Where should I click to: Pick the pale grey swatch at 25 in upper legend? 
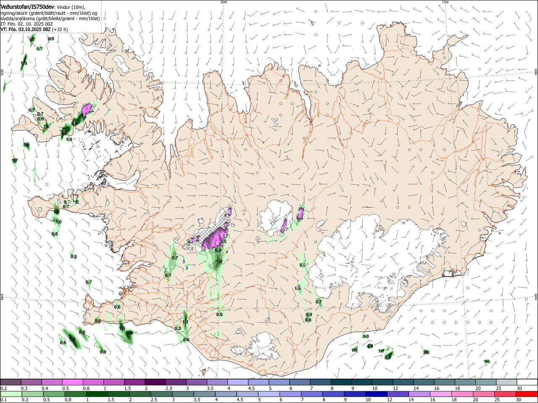506,382
